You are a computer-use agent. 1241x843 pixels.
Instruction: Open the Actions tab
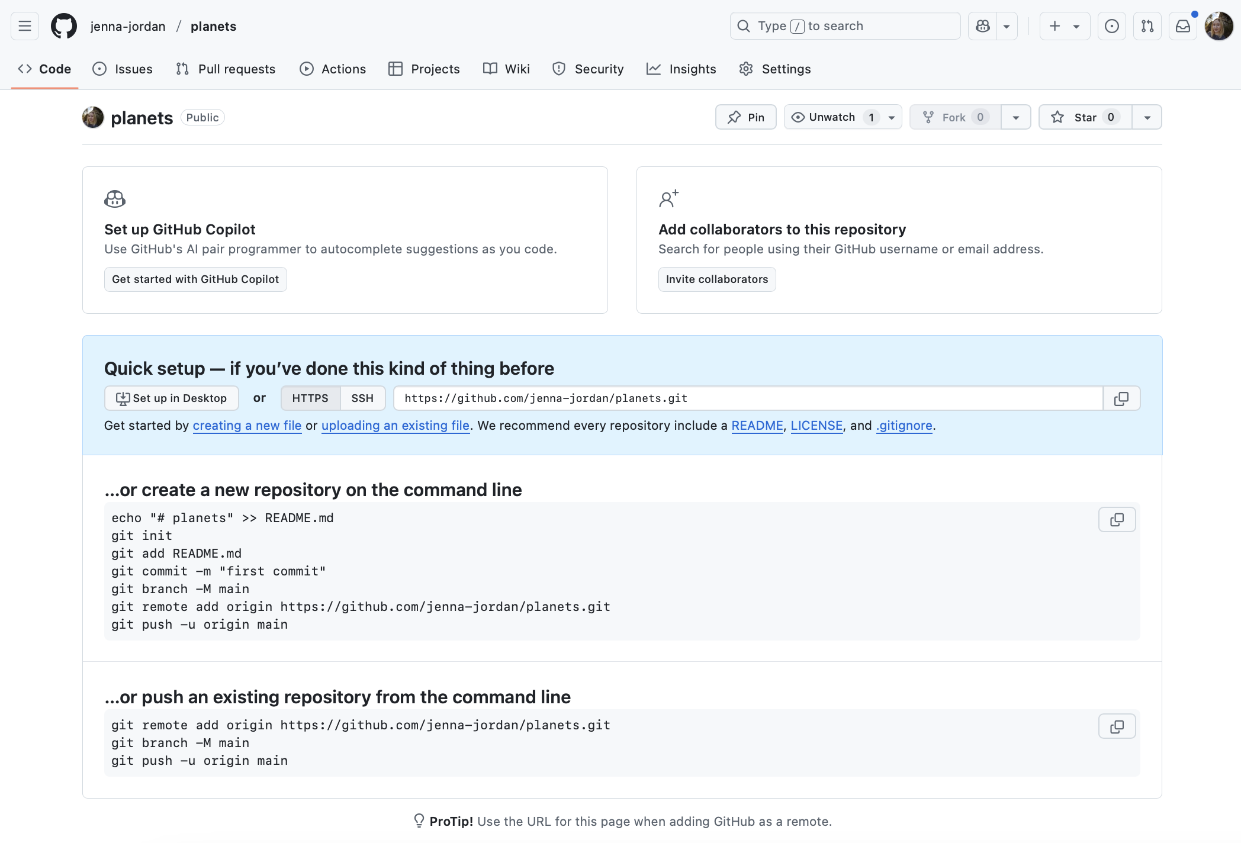333,69
